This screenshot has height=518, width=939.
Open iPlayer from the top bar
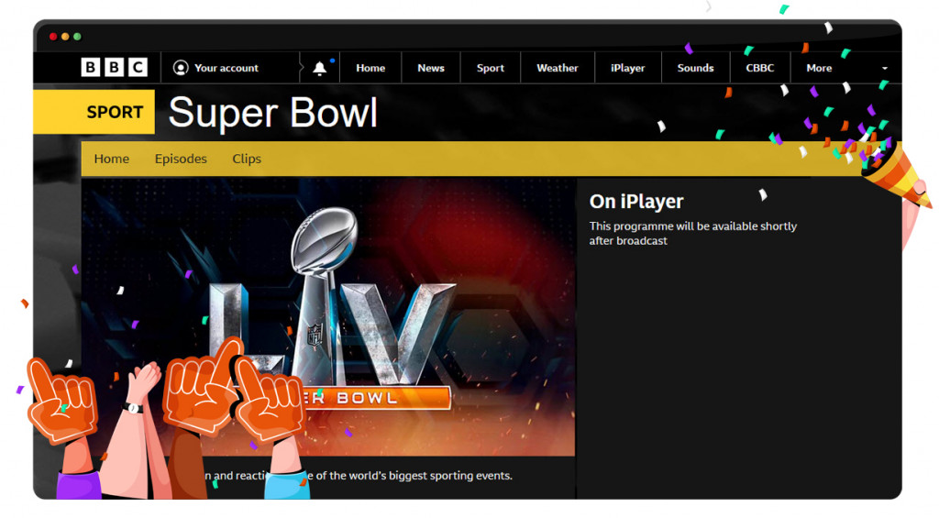click(627, 68)
